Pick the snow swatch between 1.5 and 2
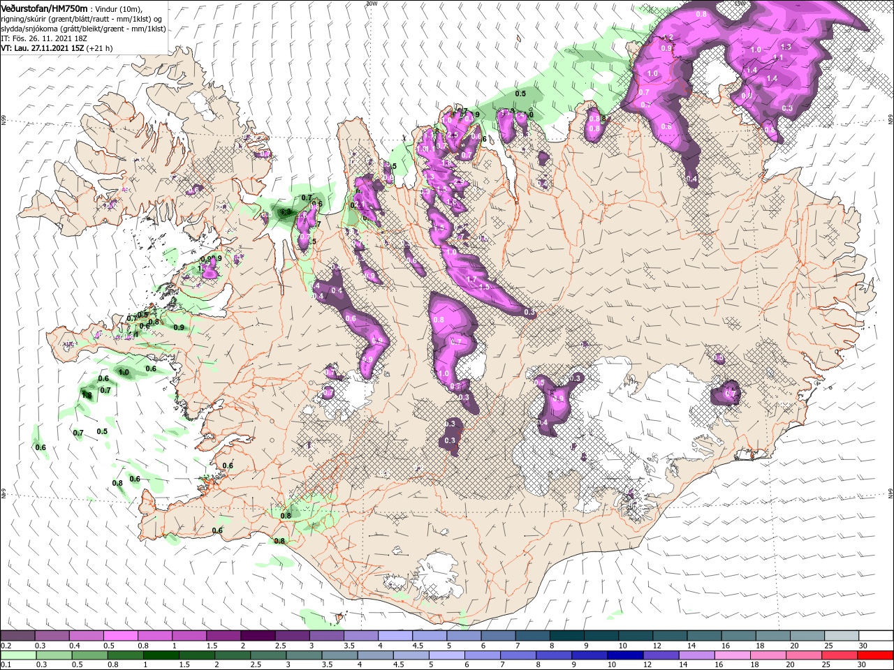This screenshot has width=894, height=670. coord(224,635)
